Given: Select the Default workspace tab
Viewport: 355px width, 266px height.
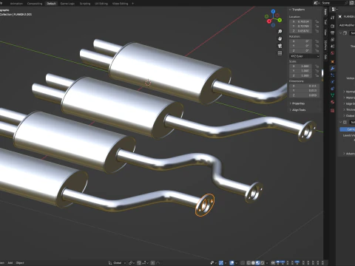Looking at the screenshot, I should click(x=51, y=4).
